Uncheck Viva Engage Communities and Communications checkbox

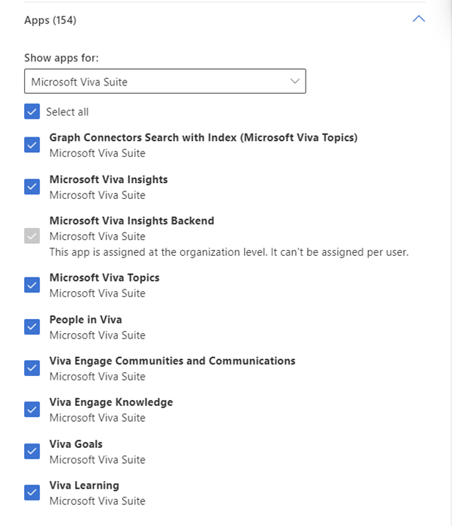32,368
